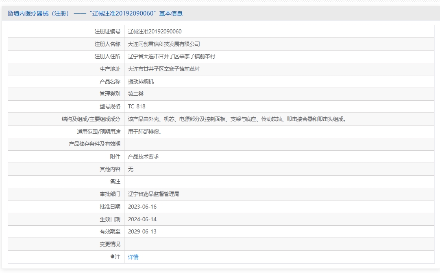
Task: Select company name 大连同创君信科技发展有限公司
Action: (x=164, y=44)
